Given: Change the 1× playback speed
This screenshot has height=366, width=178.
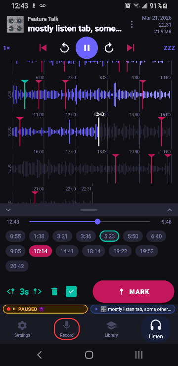Looking at the screenshot, I should 6,48.
